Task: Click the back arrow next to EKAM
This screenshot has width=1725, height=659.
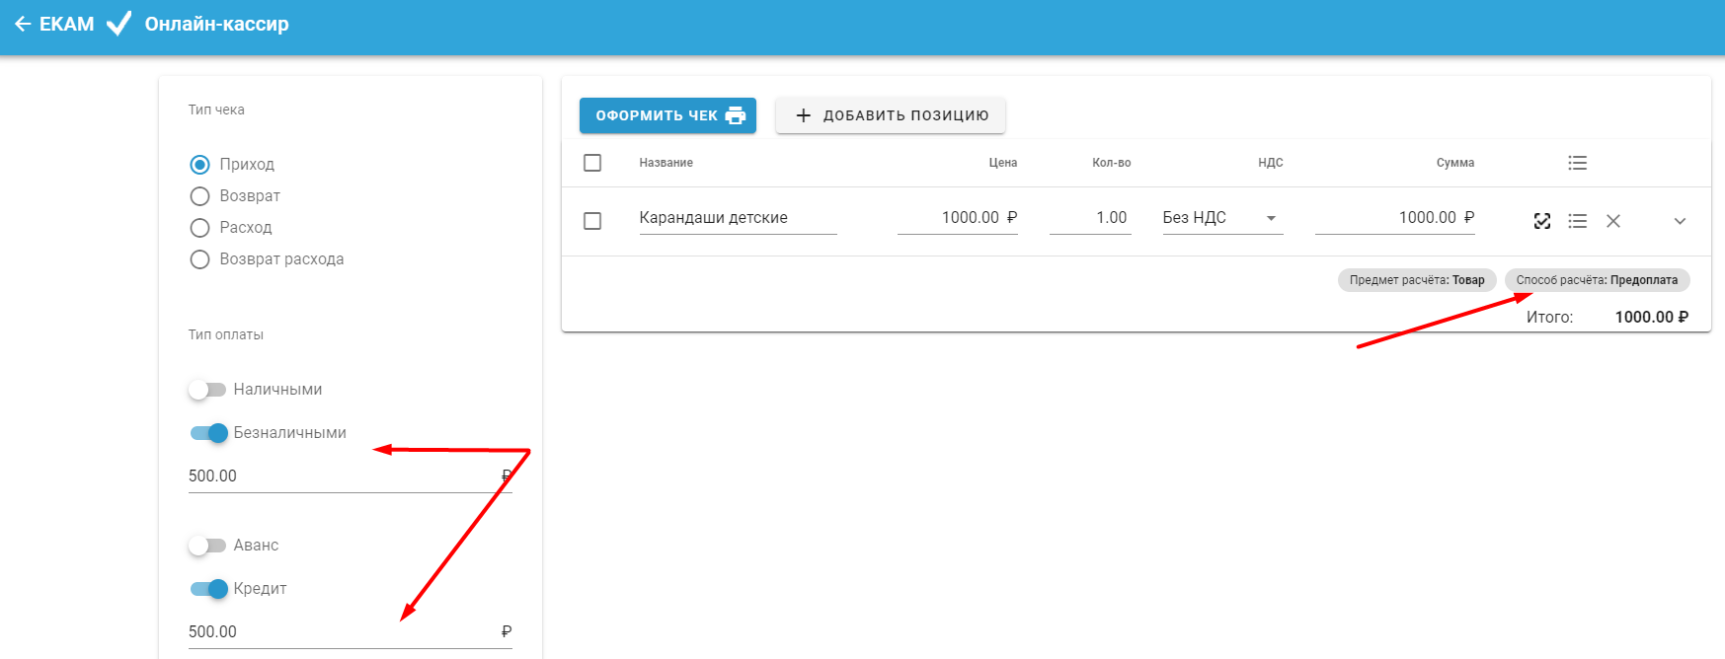Action: tap(23, 24)
